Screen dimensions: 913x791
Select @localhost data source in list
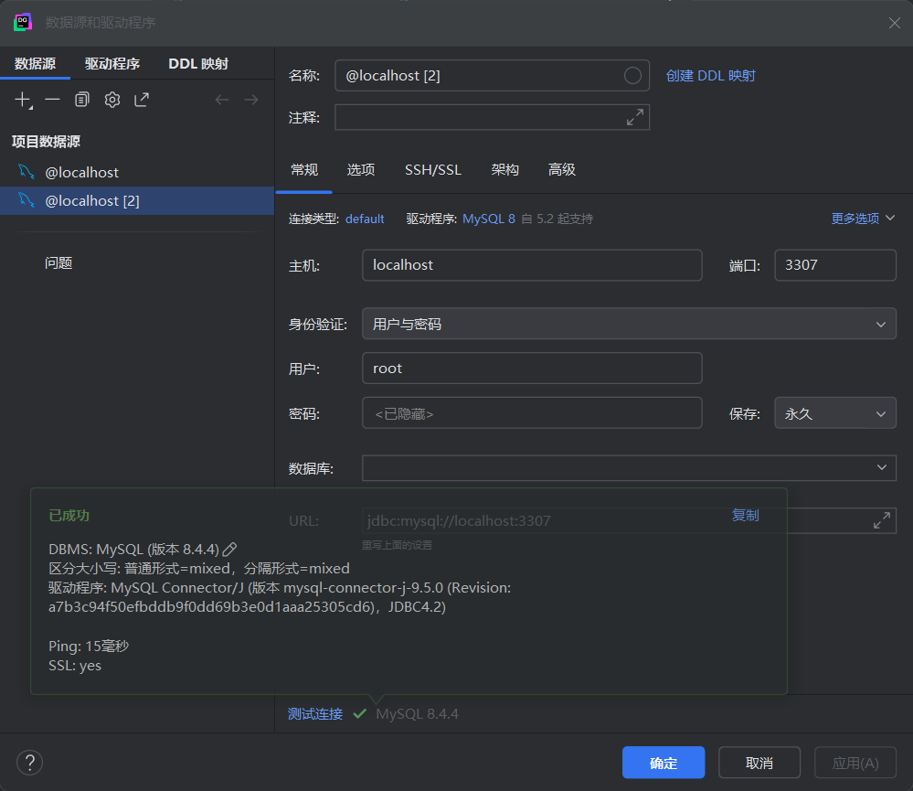(137, 172)
